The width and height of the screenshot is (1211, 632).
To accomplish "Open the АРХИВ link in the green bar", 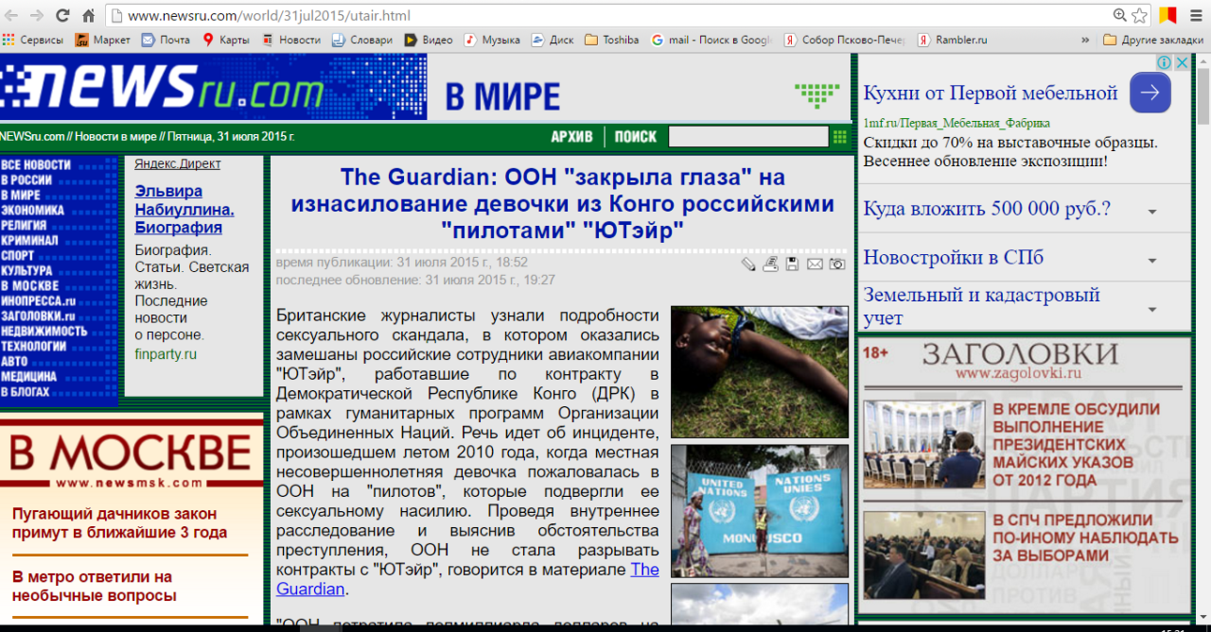I will (572, 137).
